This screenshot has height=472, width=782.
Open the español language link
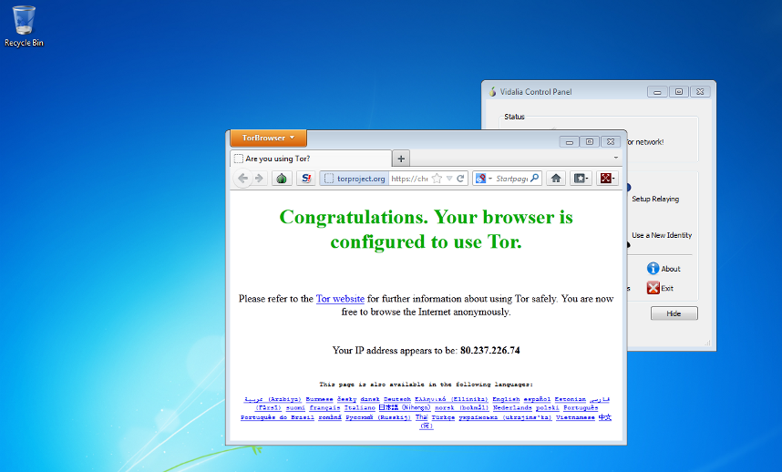click(537, 399)
